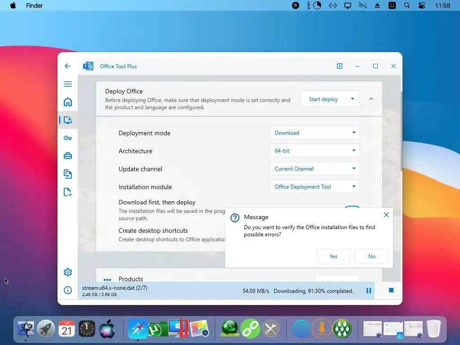The height and width of the screenshot is (345, 460).
Task: Open the Finder menu in menu bar
Action: (34, 5)
